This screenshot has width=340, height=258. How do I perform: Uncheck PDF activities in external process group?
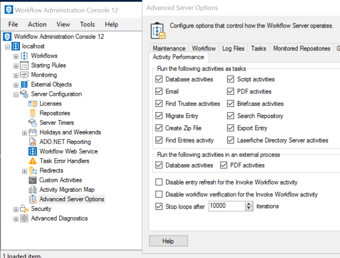tap(224, 165)
